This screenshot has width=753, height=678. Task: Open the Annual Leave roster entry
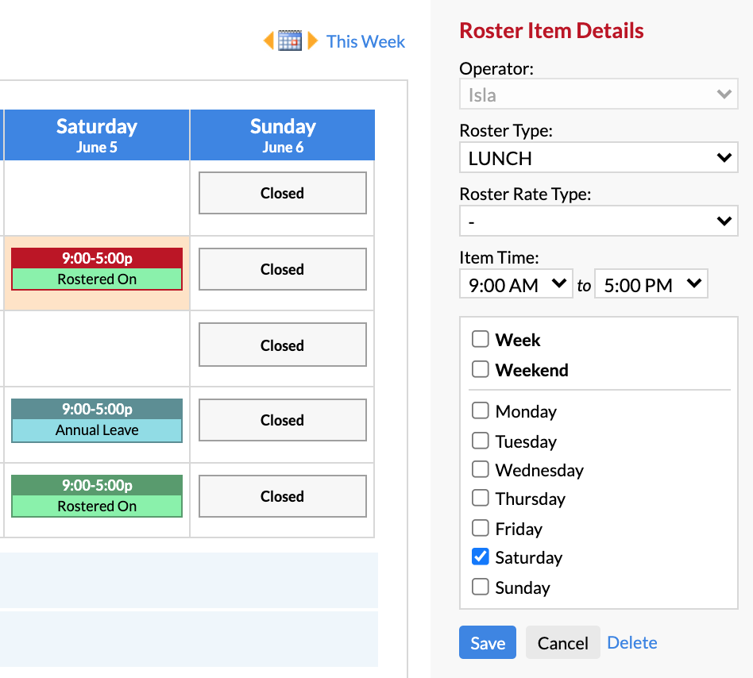[x=97, y=420]
